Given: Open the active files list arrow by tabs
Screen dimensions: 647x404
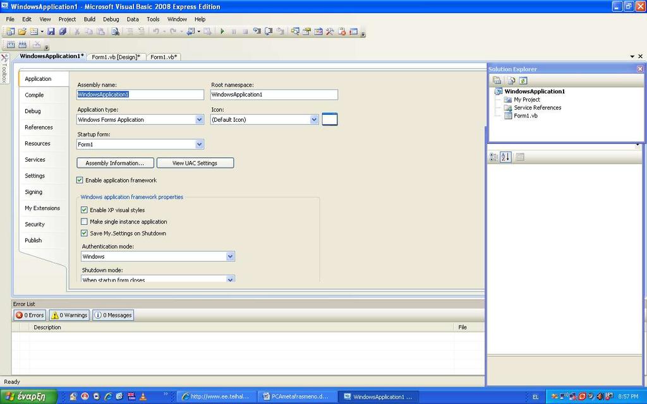Looking at the screenshot, I should 632,56.
